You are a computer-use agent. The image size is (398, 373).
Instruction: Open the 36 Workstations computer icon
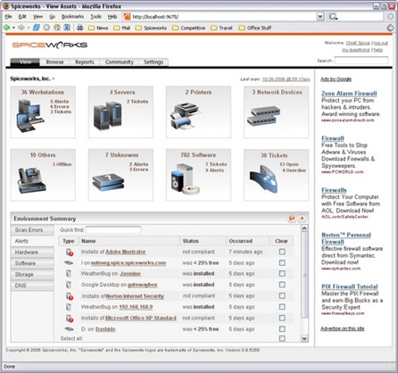point(29,116)
